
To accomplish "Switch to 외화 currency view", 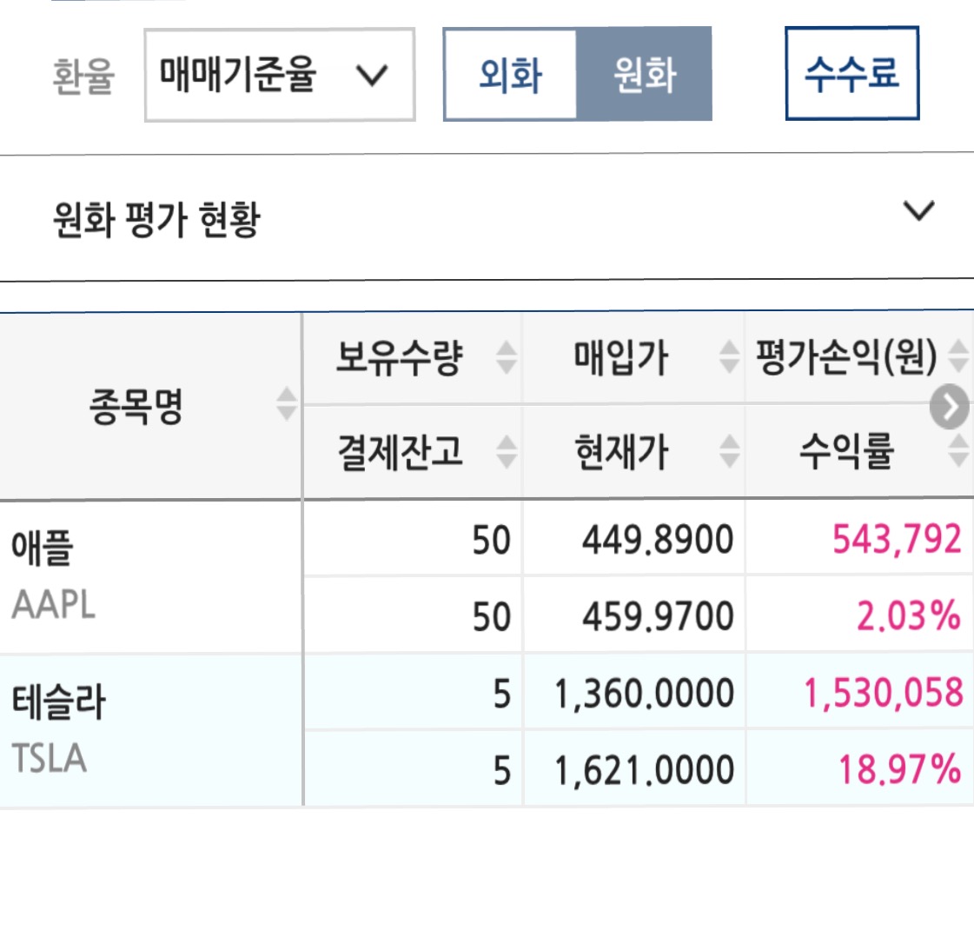I will point(511,74).
